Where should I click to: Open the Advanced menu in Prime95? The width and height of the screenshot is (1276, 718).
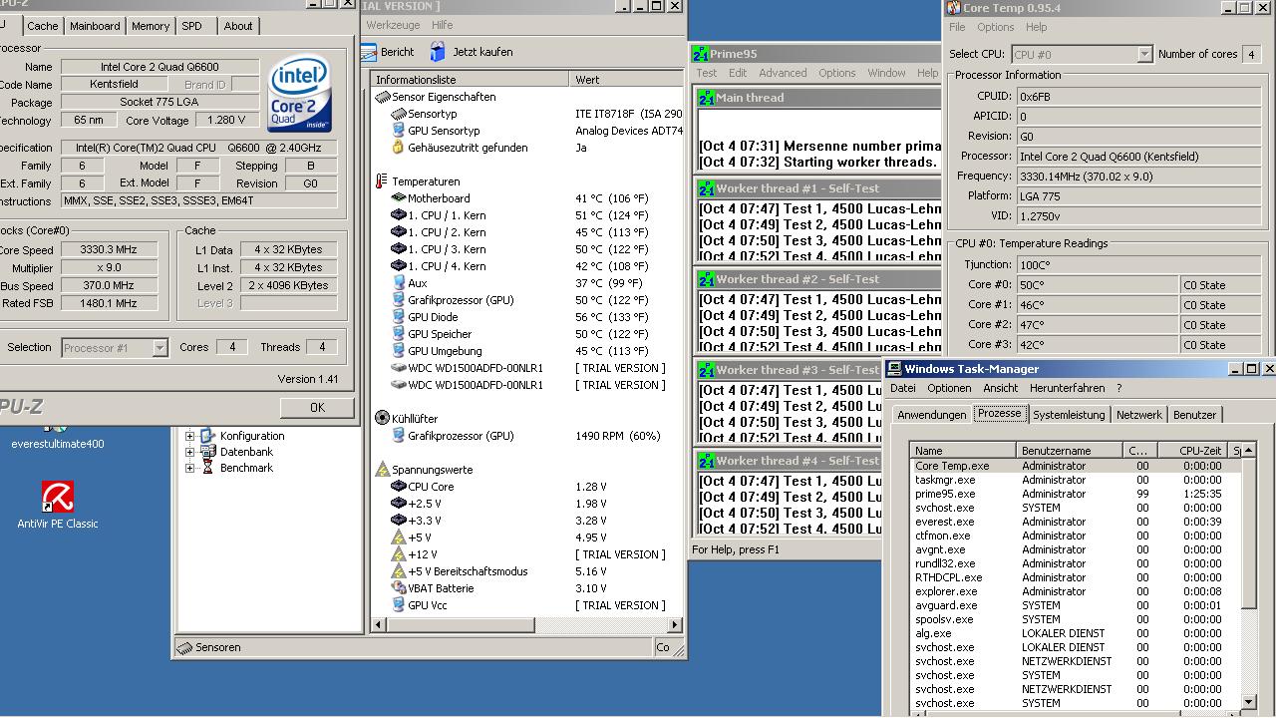783,73
